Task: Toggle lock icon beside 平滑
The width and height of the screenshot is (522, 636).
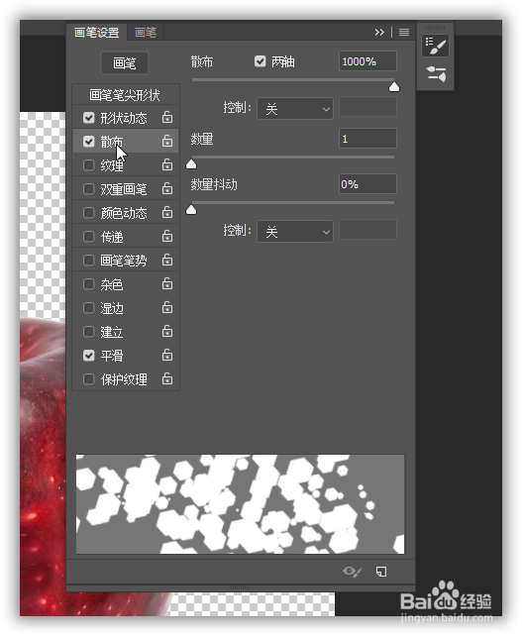Action: pos(167,355)
